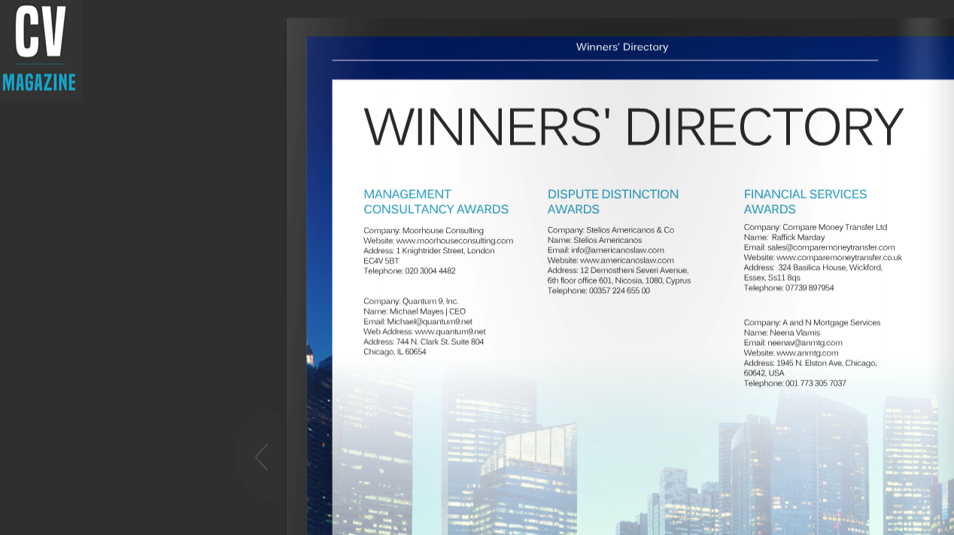Click the sales@comparemoneytransfer.com email
954x535 pixels.
coord(831,247)
